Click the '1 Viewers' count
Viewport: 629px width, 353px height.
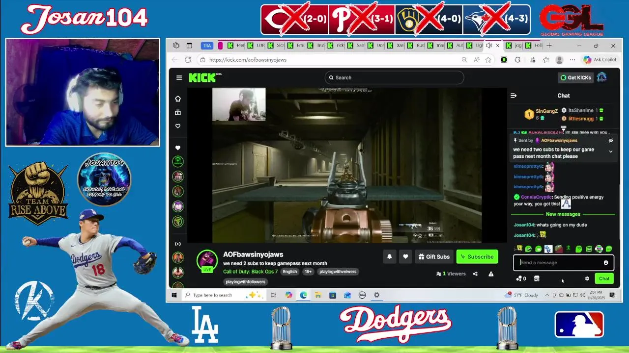click(451, 274)
